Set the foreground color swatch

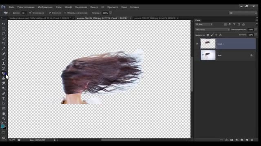coord(2,126)
